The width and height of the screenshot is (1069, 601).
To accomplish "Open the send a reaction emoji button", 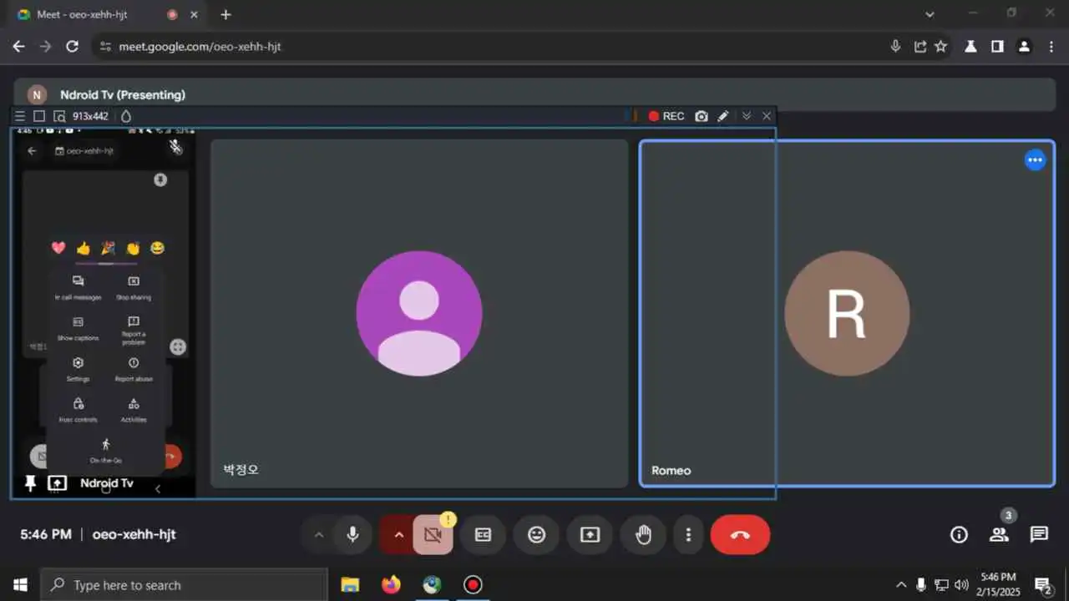I will point(536,535).
